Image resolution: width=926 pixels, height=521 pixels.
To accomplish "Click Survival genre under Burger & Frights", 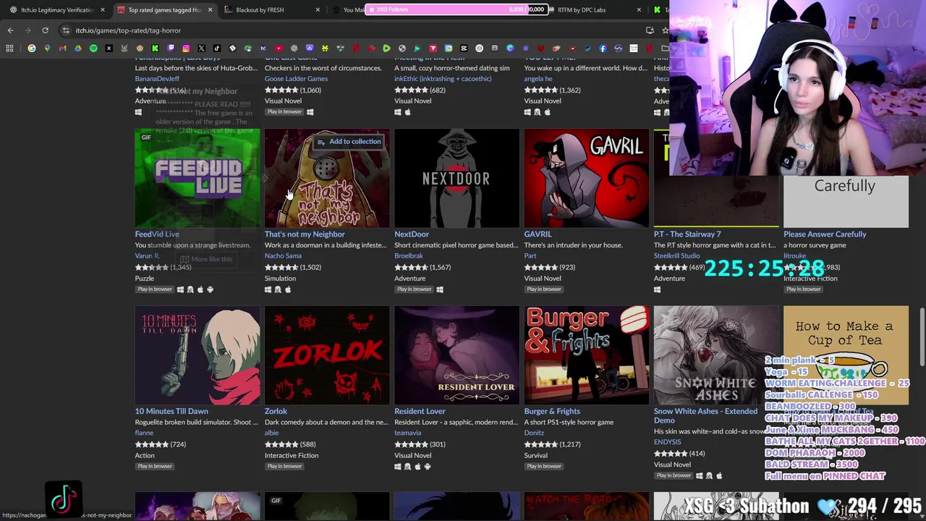I will 536,456.
